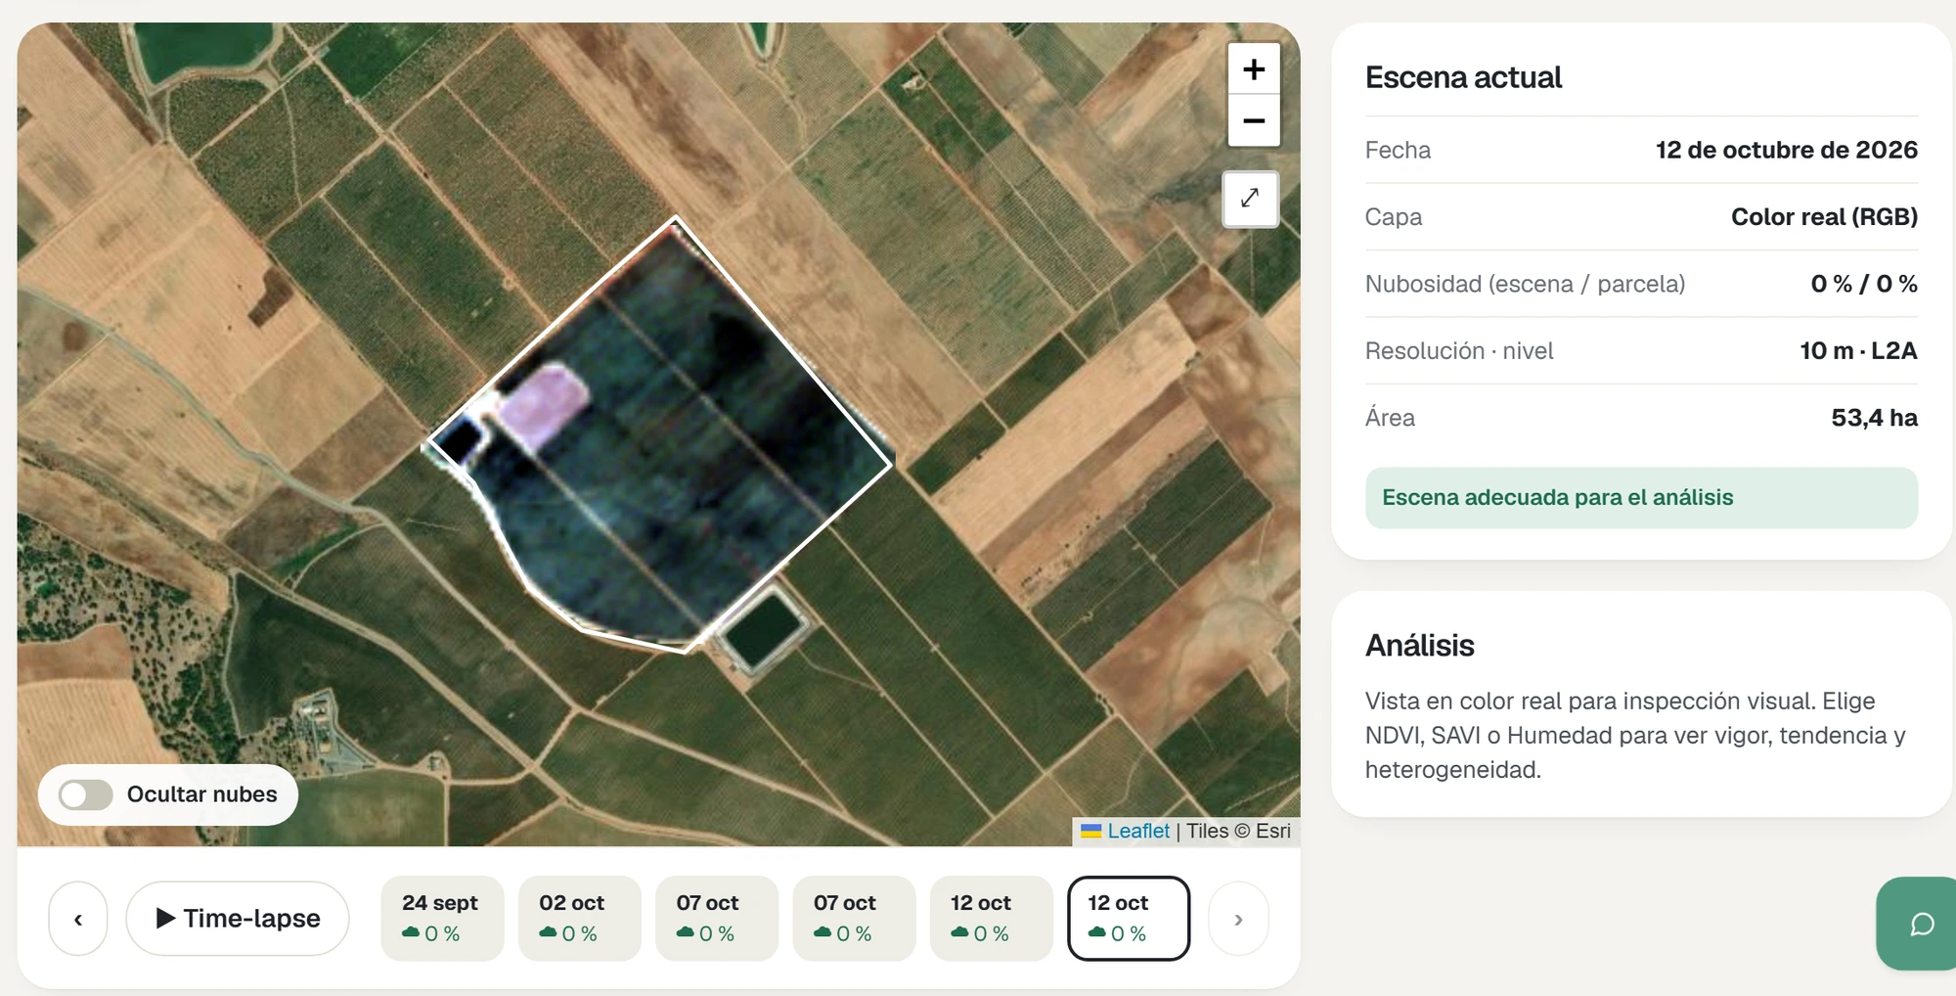Click the Análisis heading
The height and width of the screenshot is (996, 1956).
1419,646
